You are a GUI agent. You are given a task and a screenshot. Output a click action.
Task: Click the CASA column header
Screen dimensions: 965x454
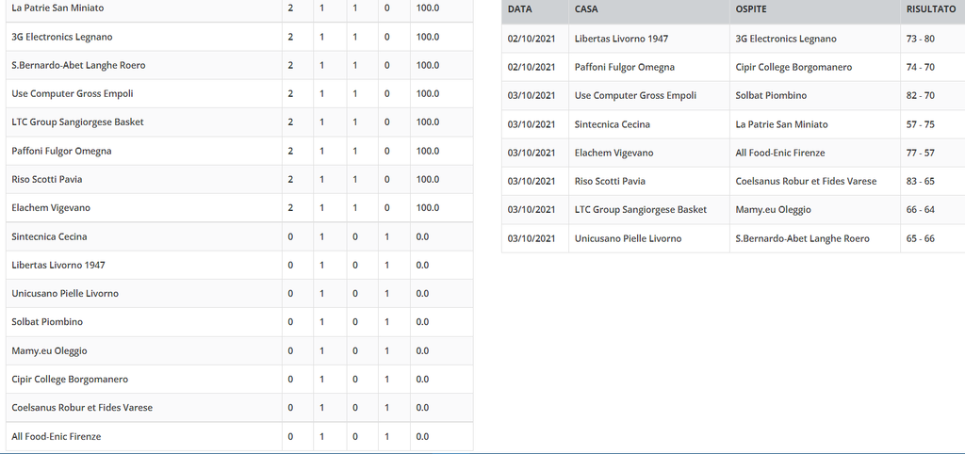click(586, 9)
